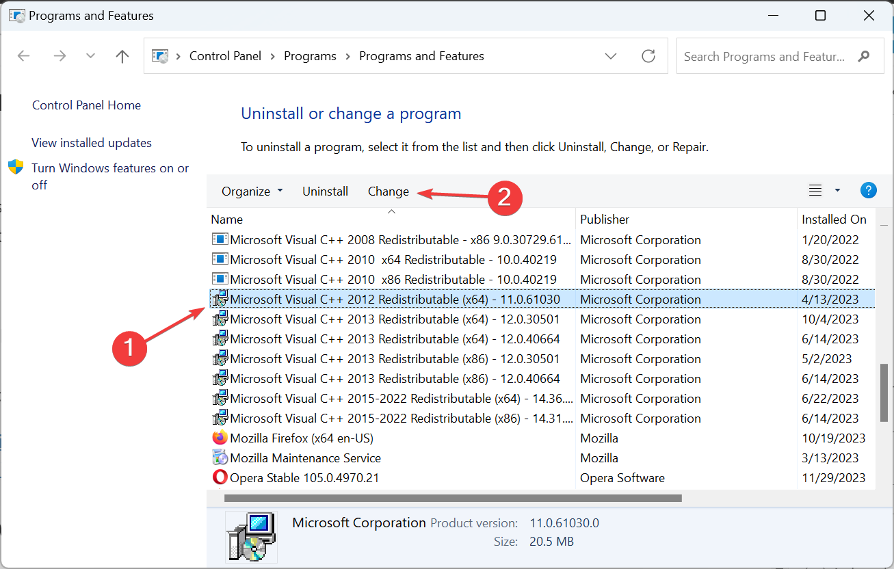The height and width of the screenshot is (569, 894).
Task: Open View installed updates link
Action: click(92, 143)
